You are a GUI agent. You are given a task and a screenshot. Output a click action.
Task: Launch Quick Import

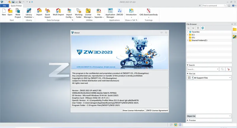tap(47, 13)
